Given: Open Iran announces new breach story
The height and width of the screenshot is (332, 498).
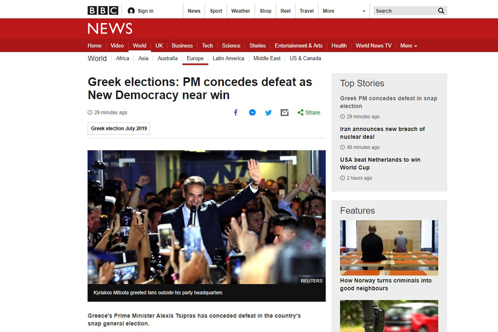Looking at the screenshot, I should pos(382,133).
